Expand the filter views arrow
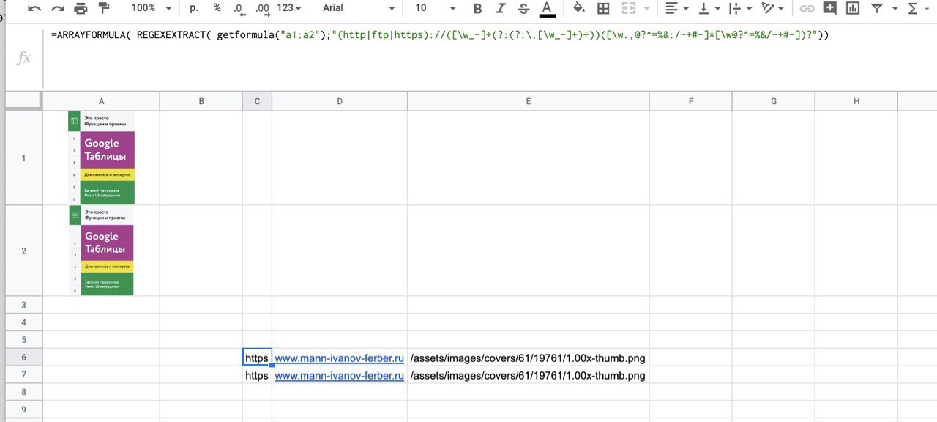937x422 pixels. click(894, 8)
